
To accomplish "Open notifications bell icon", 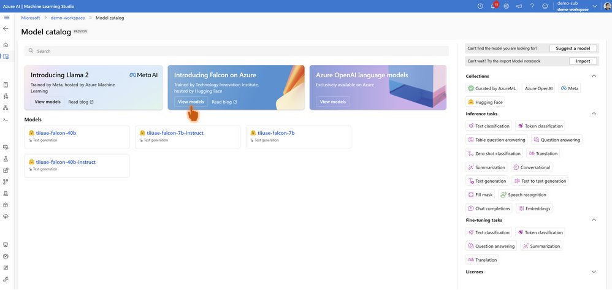I will pos(494,6).
